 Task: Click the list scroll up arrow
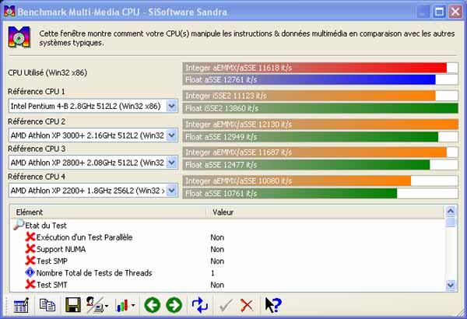(x=451, y=211)
